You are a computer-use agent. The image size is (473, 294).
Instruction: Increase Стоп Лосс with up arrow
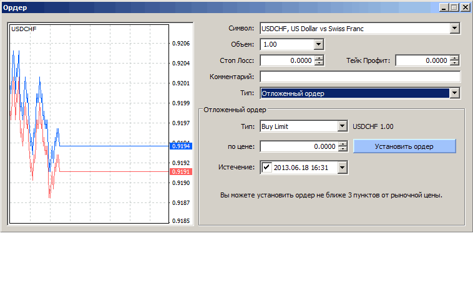point(319,58)
